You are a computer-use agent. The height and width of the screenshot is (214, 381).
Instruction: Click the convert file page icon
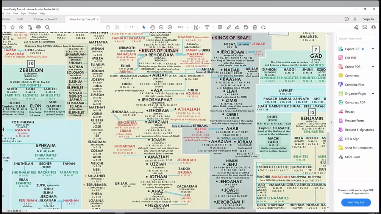[30, 27]
